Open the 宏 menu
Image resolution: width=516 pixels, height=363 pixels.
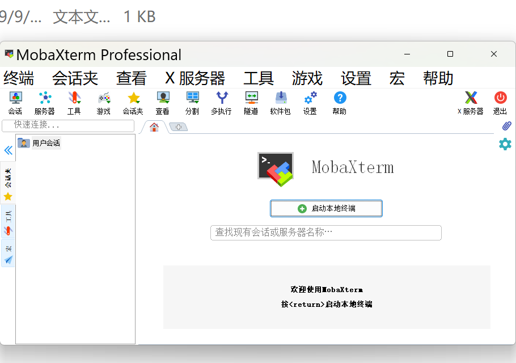tap(397, 78)
